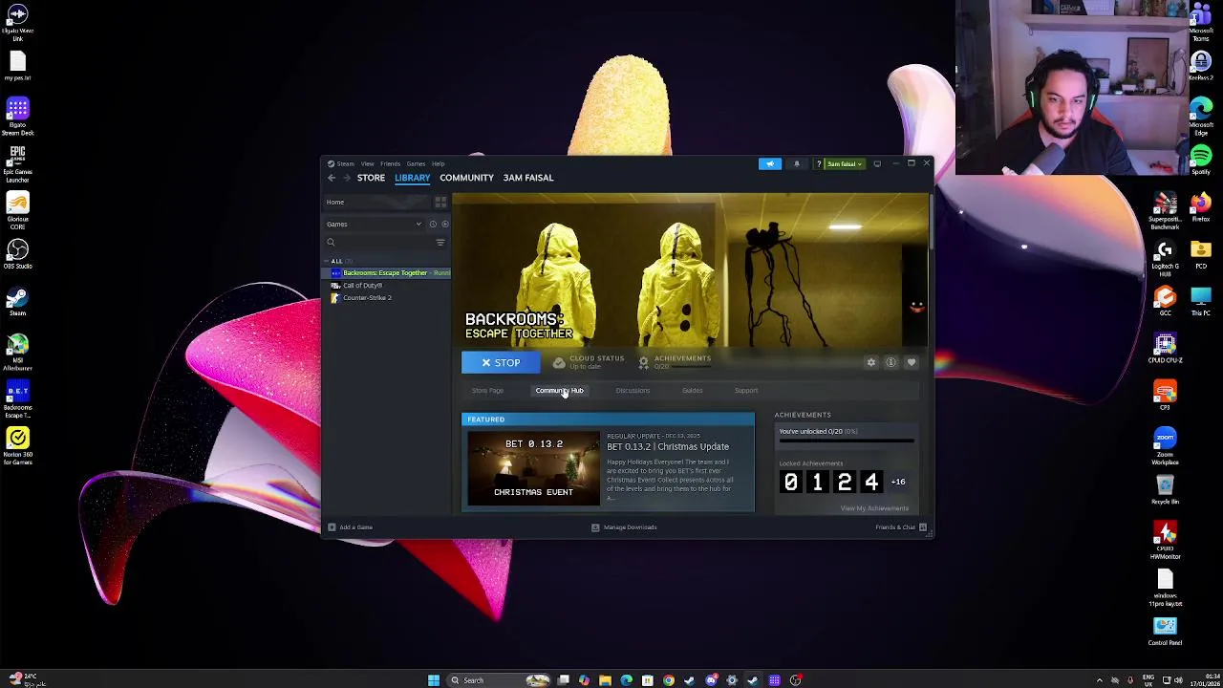Click the Cloud Status indicator

coord(589,362)
